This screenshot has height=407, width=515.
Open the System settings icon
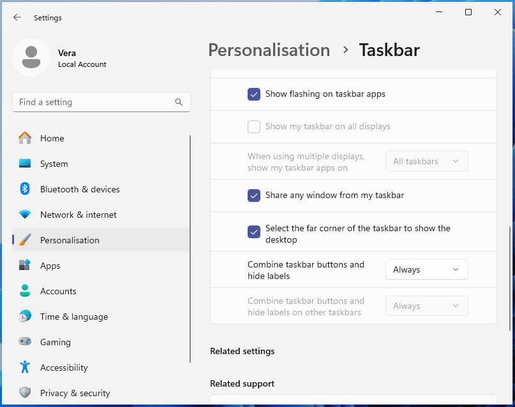click(25, 164)
